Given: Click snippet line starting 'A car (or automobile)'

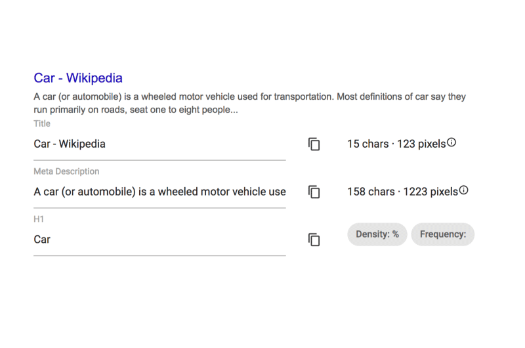Looking at the screenshot, I should (x=249, y=97).
